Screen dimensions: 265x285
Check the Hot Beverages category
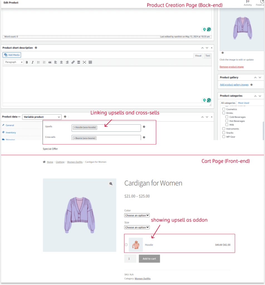pyautogui.click(x=227, y=121)
